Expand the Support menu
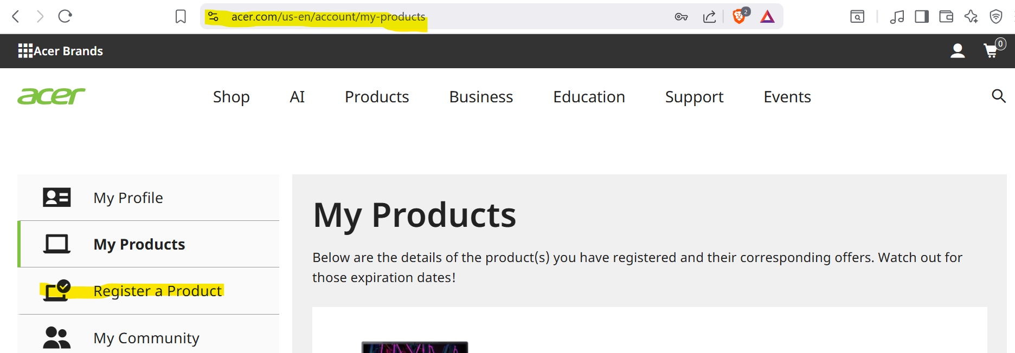The height and width of the screenshot is (353, 1015). pyautogui.click(x=694, y=97)
